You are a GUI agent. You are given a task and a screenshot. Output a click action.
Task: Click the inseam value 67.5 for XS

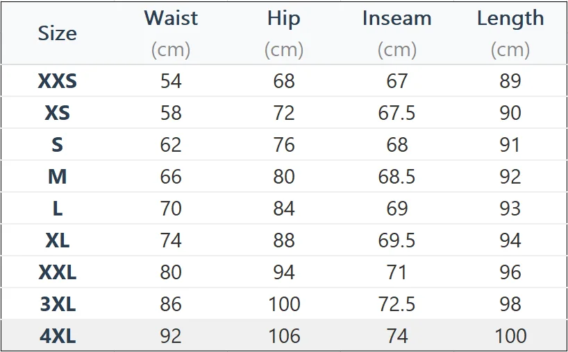click(396, 113)
